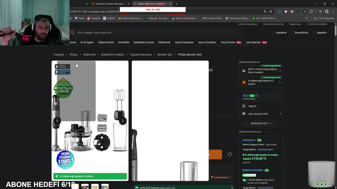Click MAĞAZAYA GİT button
Image resolution: width=337 pixels, height=189 pixels.
(261, 123)
